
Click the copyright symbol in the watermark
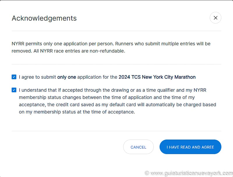(147, 173)
